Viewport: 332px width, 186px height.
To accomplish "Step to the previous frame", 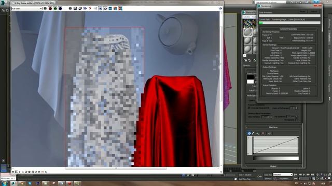I will pos(300,175).
